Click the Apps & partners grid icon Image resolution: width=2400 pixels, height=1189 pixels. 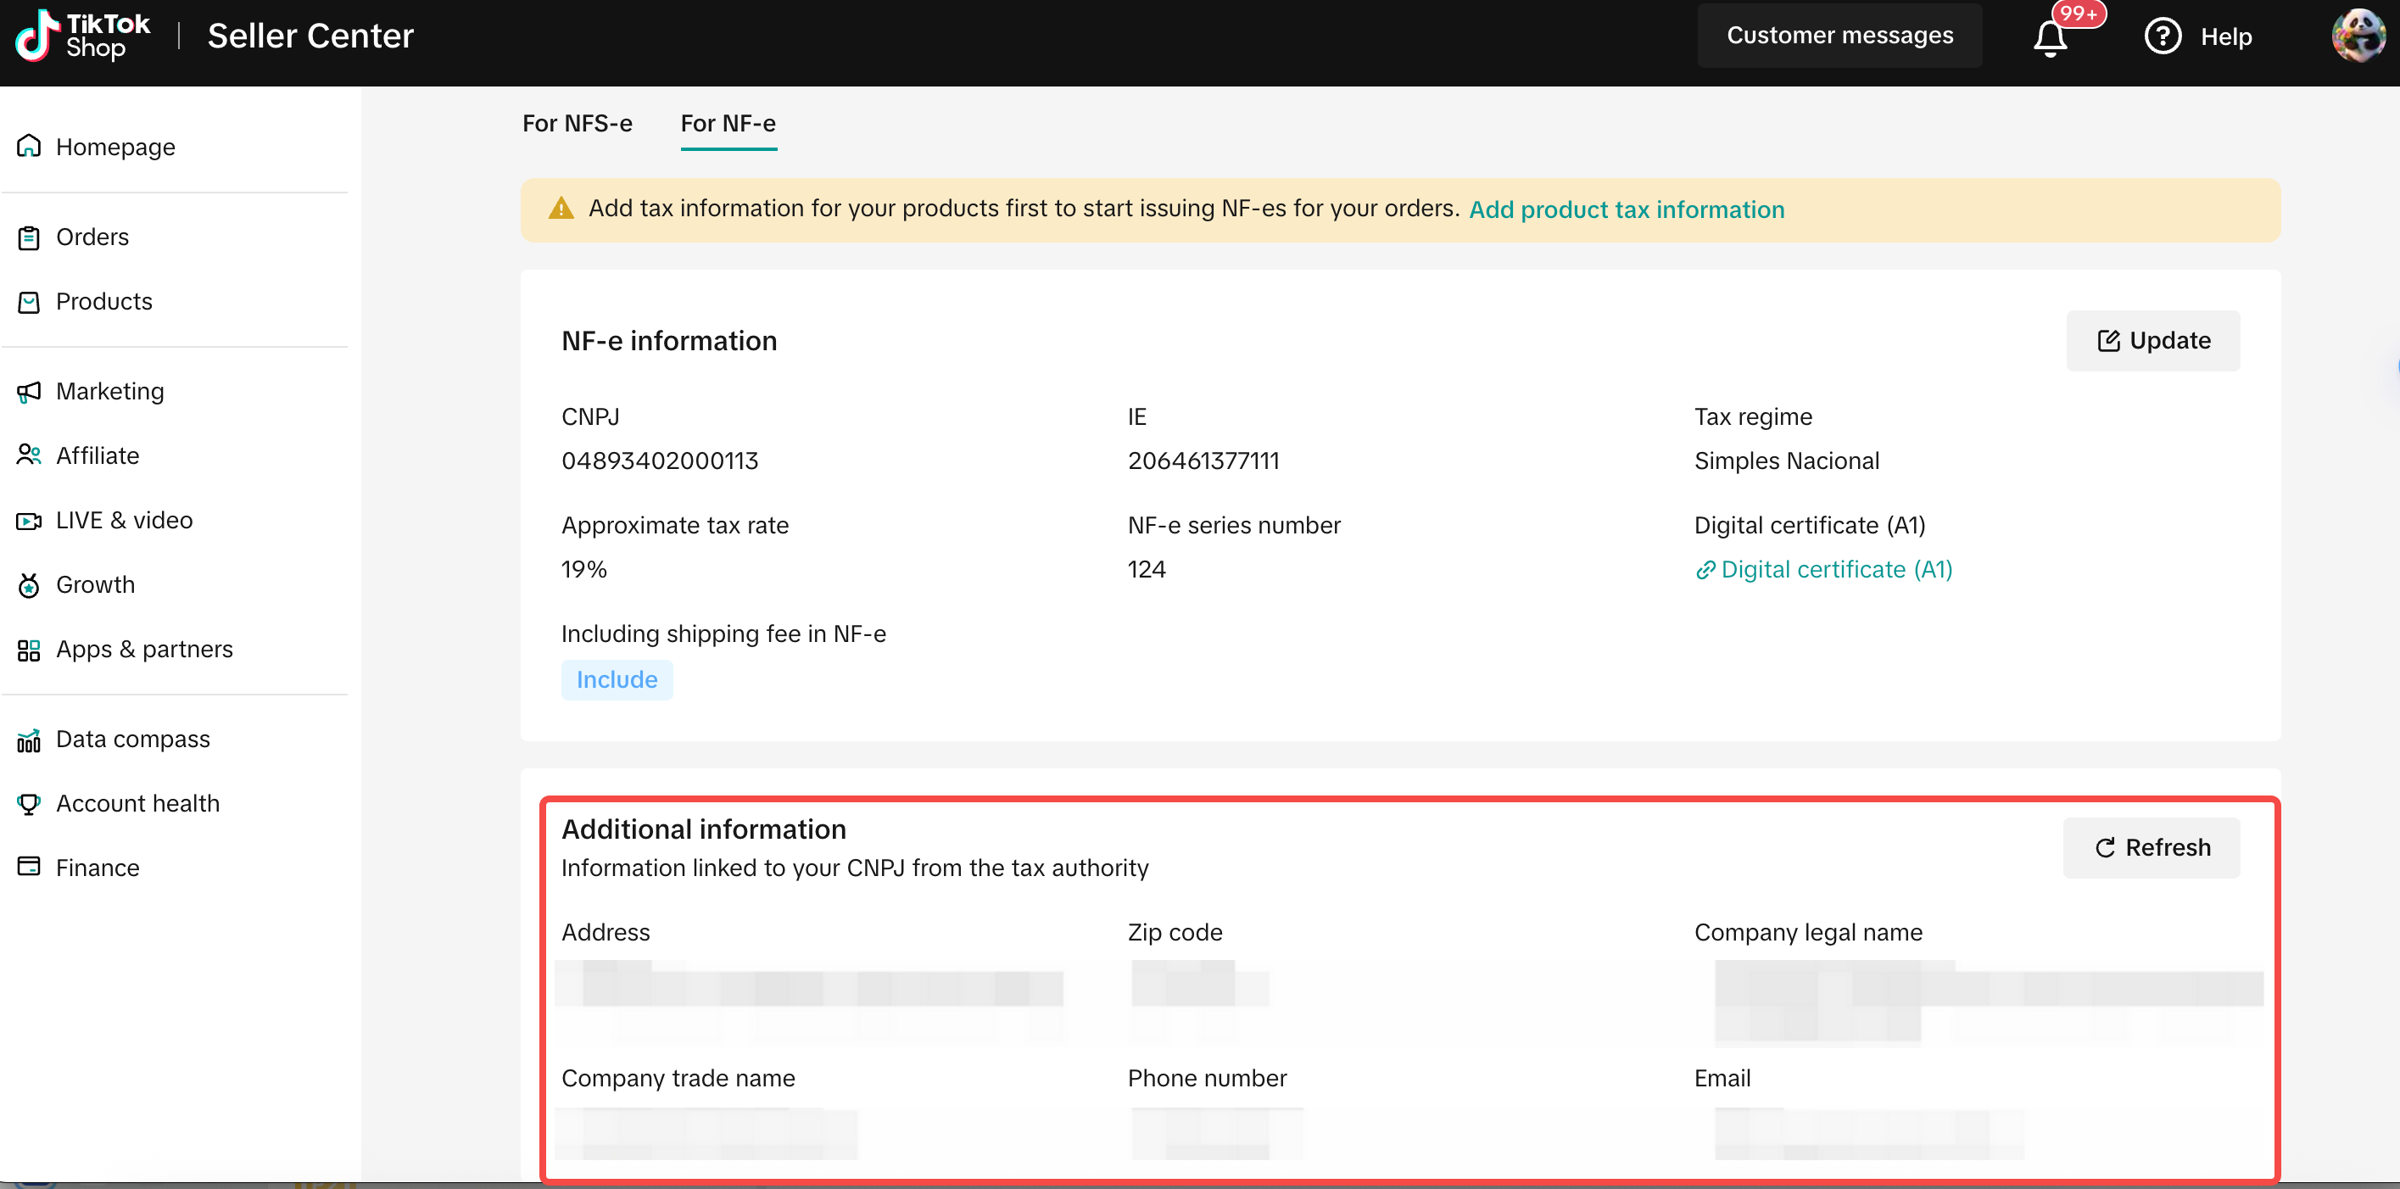[29, 650]
